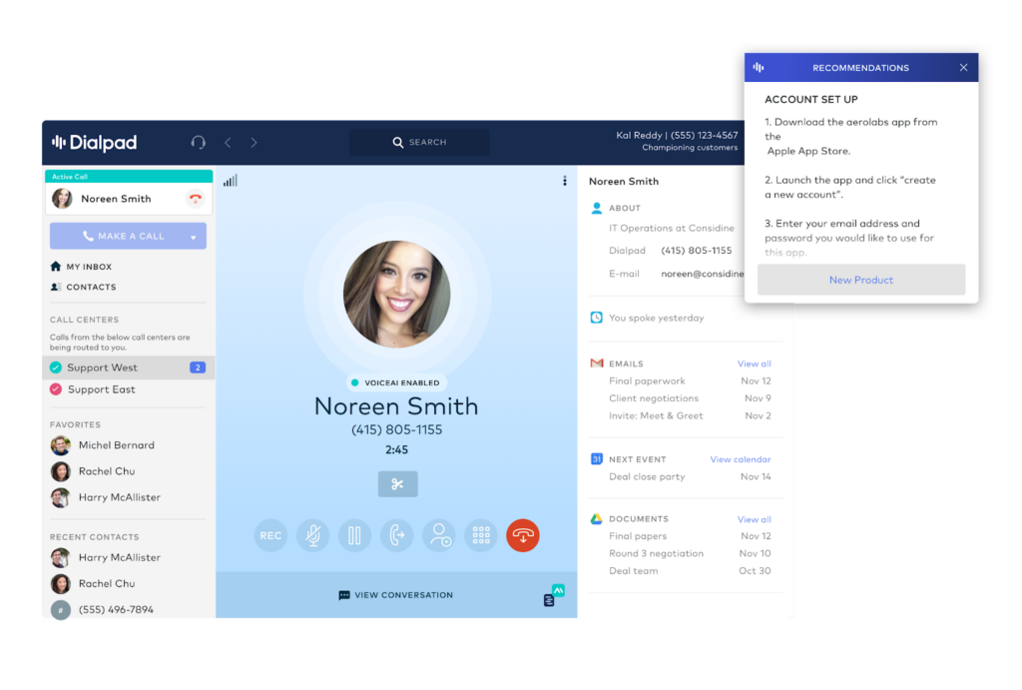Click the calendar Next Event icon
Screen dimensions: 1022x690
pos(597,459)
